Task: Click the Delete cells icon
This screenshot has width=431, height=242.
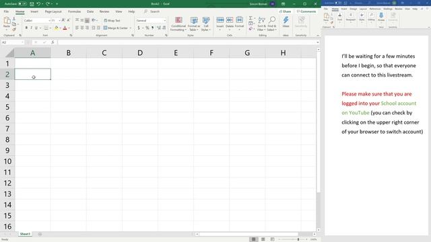Action: (230, 20)
